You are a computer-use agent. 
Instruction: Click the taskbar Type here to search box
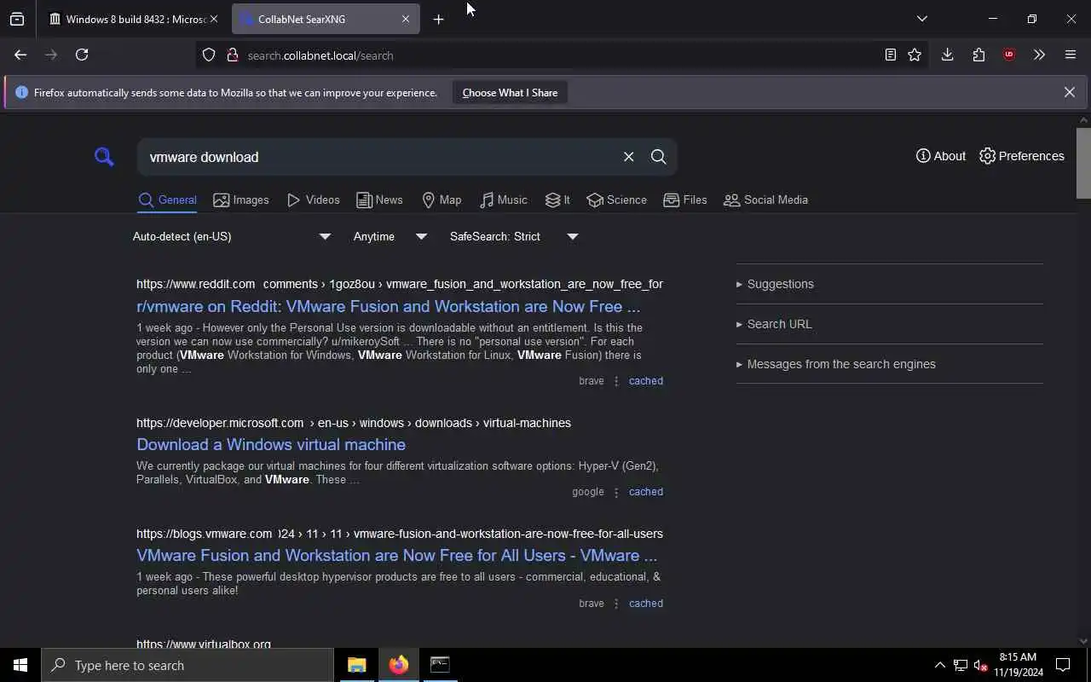tap(188, 665)
